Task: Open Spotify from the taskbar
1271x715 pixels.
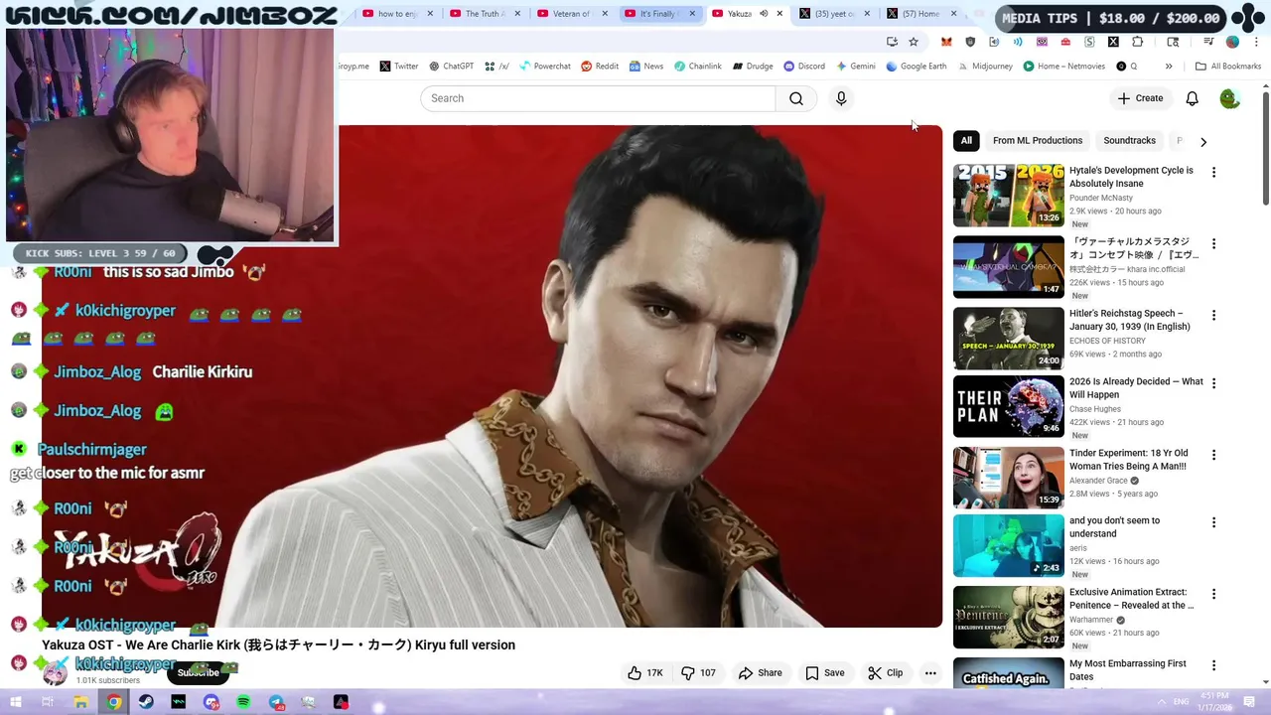Action: coord(243,702)
